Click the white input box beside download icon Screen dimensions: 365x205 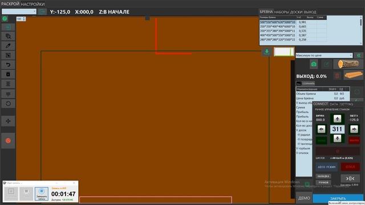coord(284,52)
